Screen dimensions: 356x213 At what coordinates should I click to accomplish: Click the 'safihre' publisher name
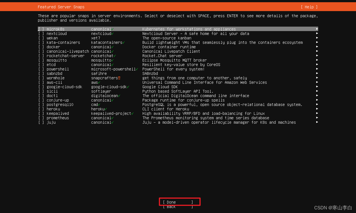tap(99, 73)
